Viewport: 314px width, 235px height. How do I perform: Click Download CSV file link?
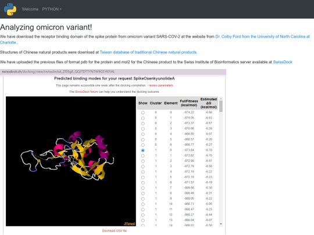coord(115,231)
